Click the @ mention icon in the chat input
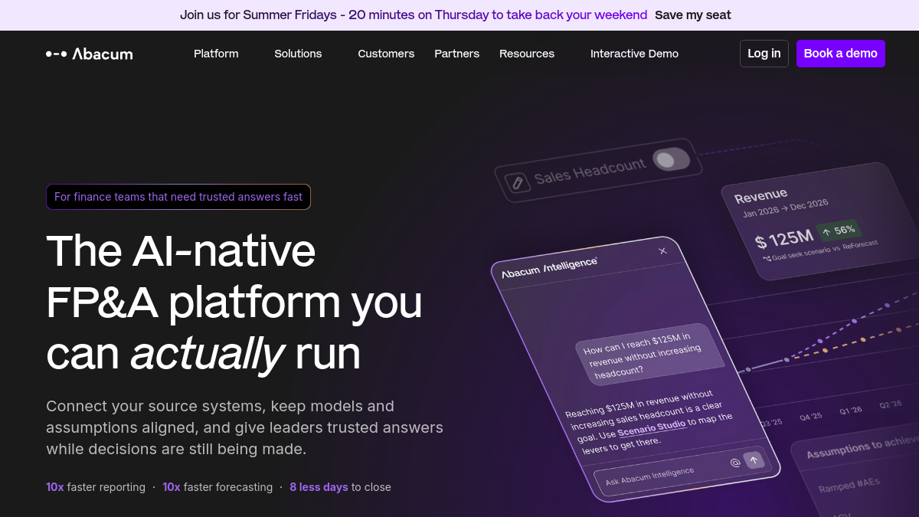919x517 pixels. [x=734, y=463]
